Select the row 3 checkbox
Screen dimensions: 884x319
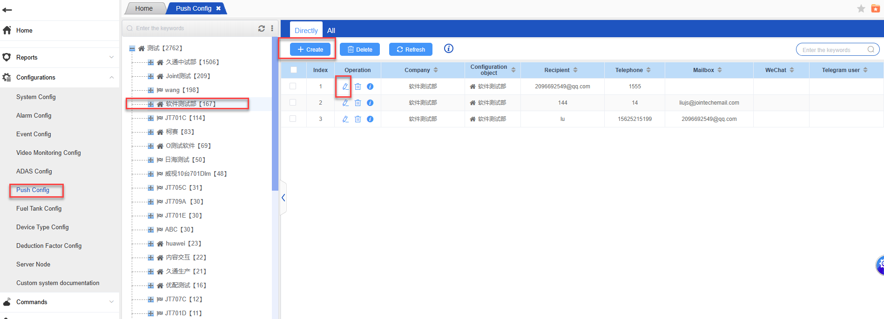click(x=293, y=119)
